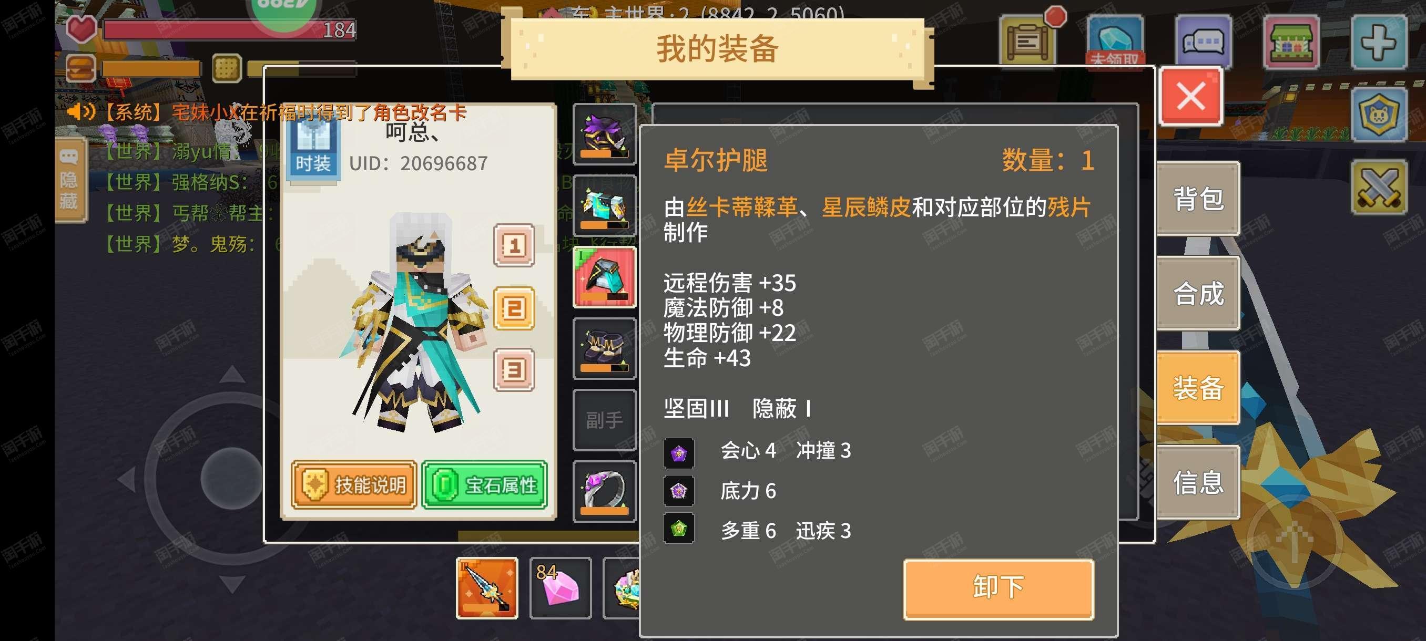Image resolution: width=1426 pixels, height=641 pixels.
Task: Select the pink gem hotbar slot with 84
Action: (x=560, y=587)
